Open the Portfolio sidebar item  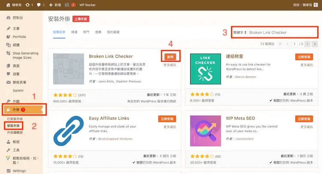(x=19, y=37)
